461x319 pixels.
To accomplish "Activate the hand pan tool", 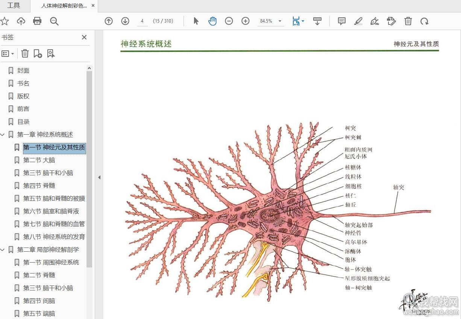I will [x=212, y=21].
